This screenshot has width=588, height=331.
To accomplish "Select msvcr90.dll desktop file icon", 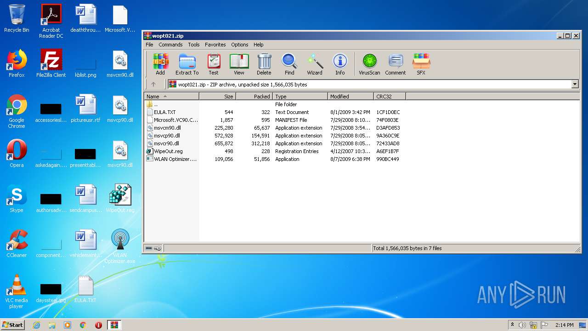I will 120,154.
